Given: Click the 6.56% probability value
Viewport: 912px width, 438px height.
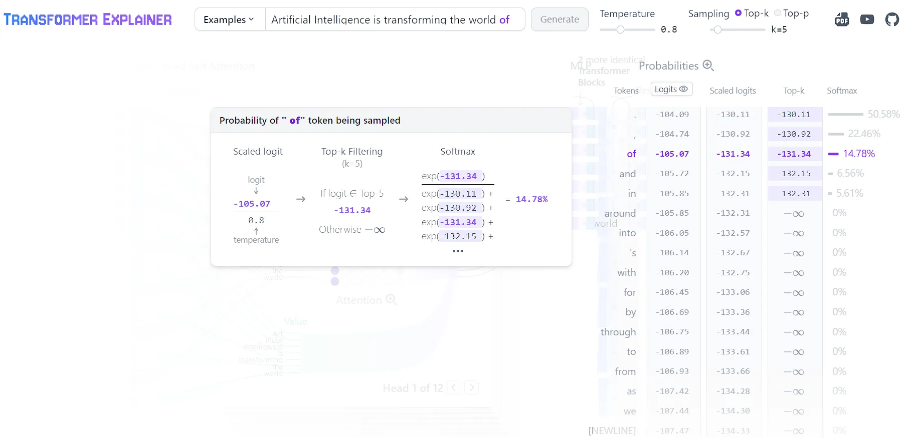Looking at the screenshot, I should (850, 173).
